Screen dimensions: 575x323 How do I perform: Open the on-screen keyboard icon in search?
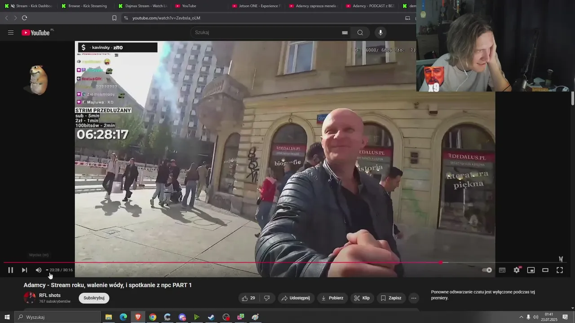(345, 33)
